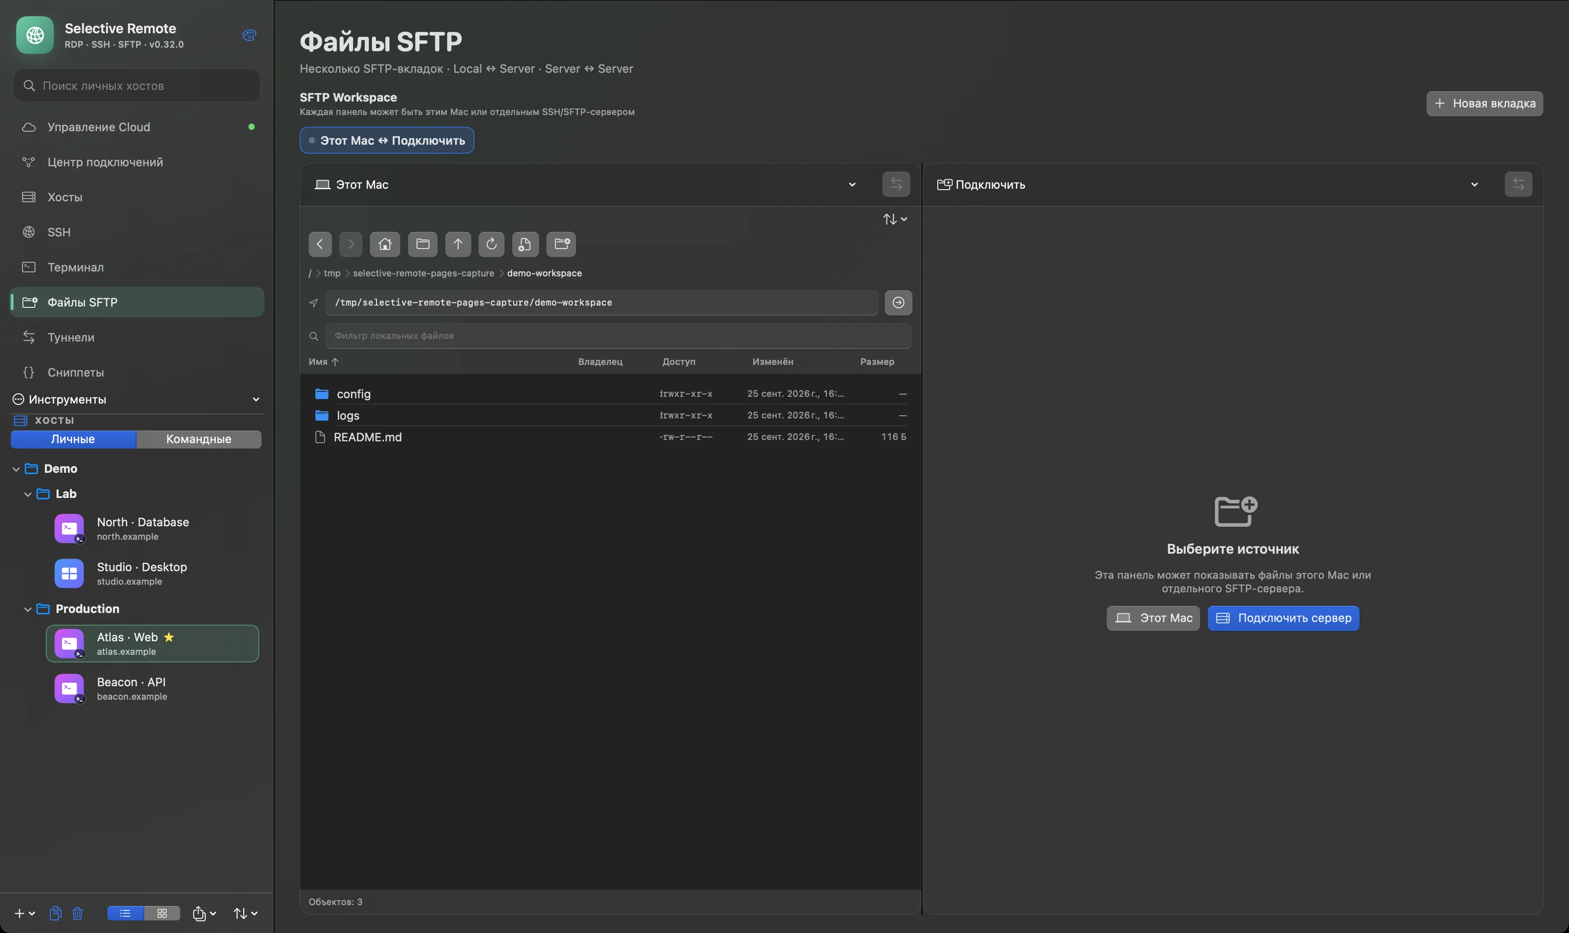Collapse the Demo folder in hosts tree
Viewport: 1569px width, 933px height.
(x=16, y=469)
